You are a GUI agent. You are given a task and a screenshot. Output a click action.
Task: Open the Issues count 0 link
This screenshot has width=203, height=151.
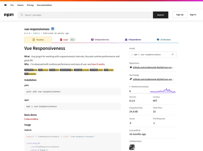130,123
